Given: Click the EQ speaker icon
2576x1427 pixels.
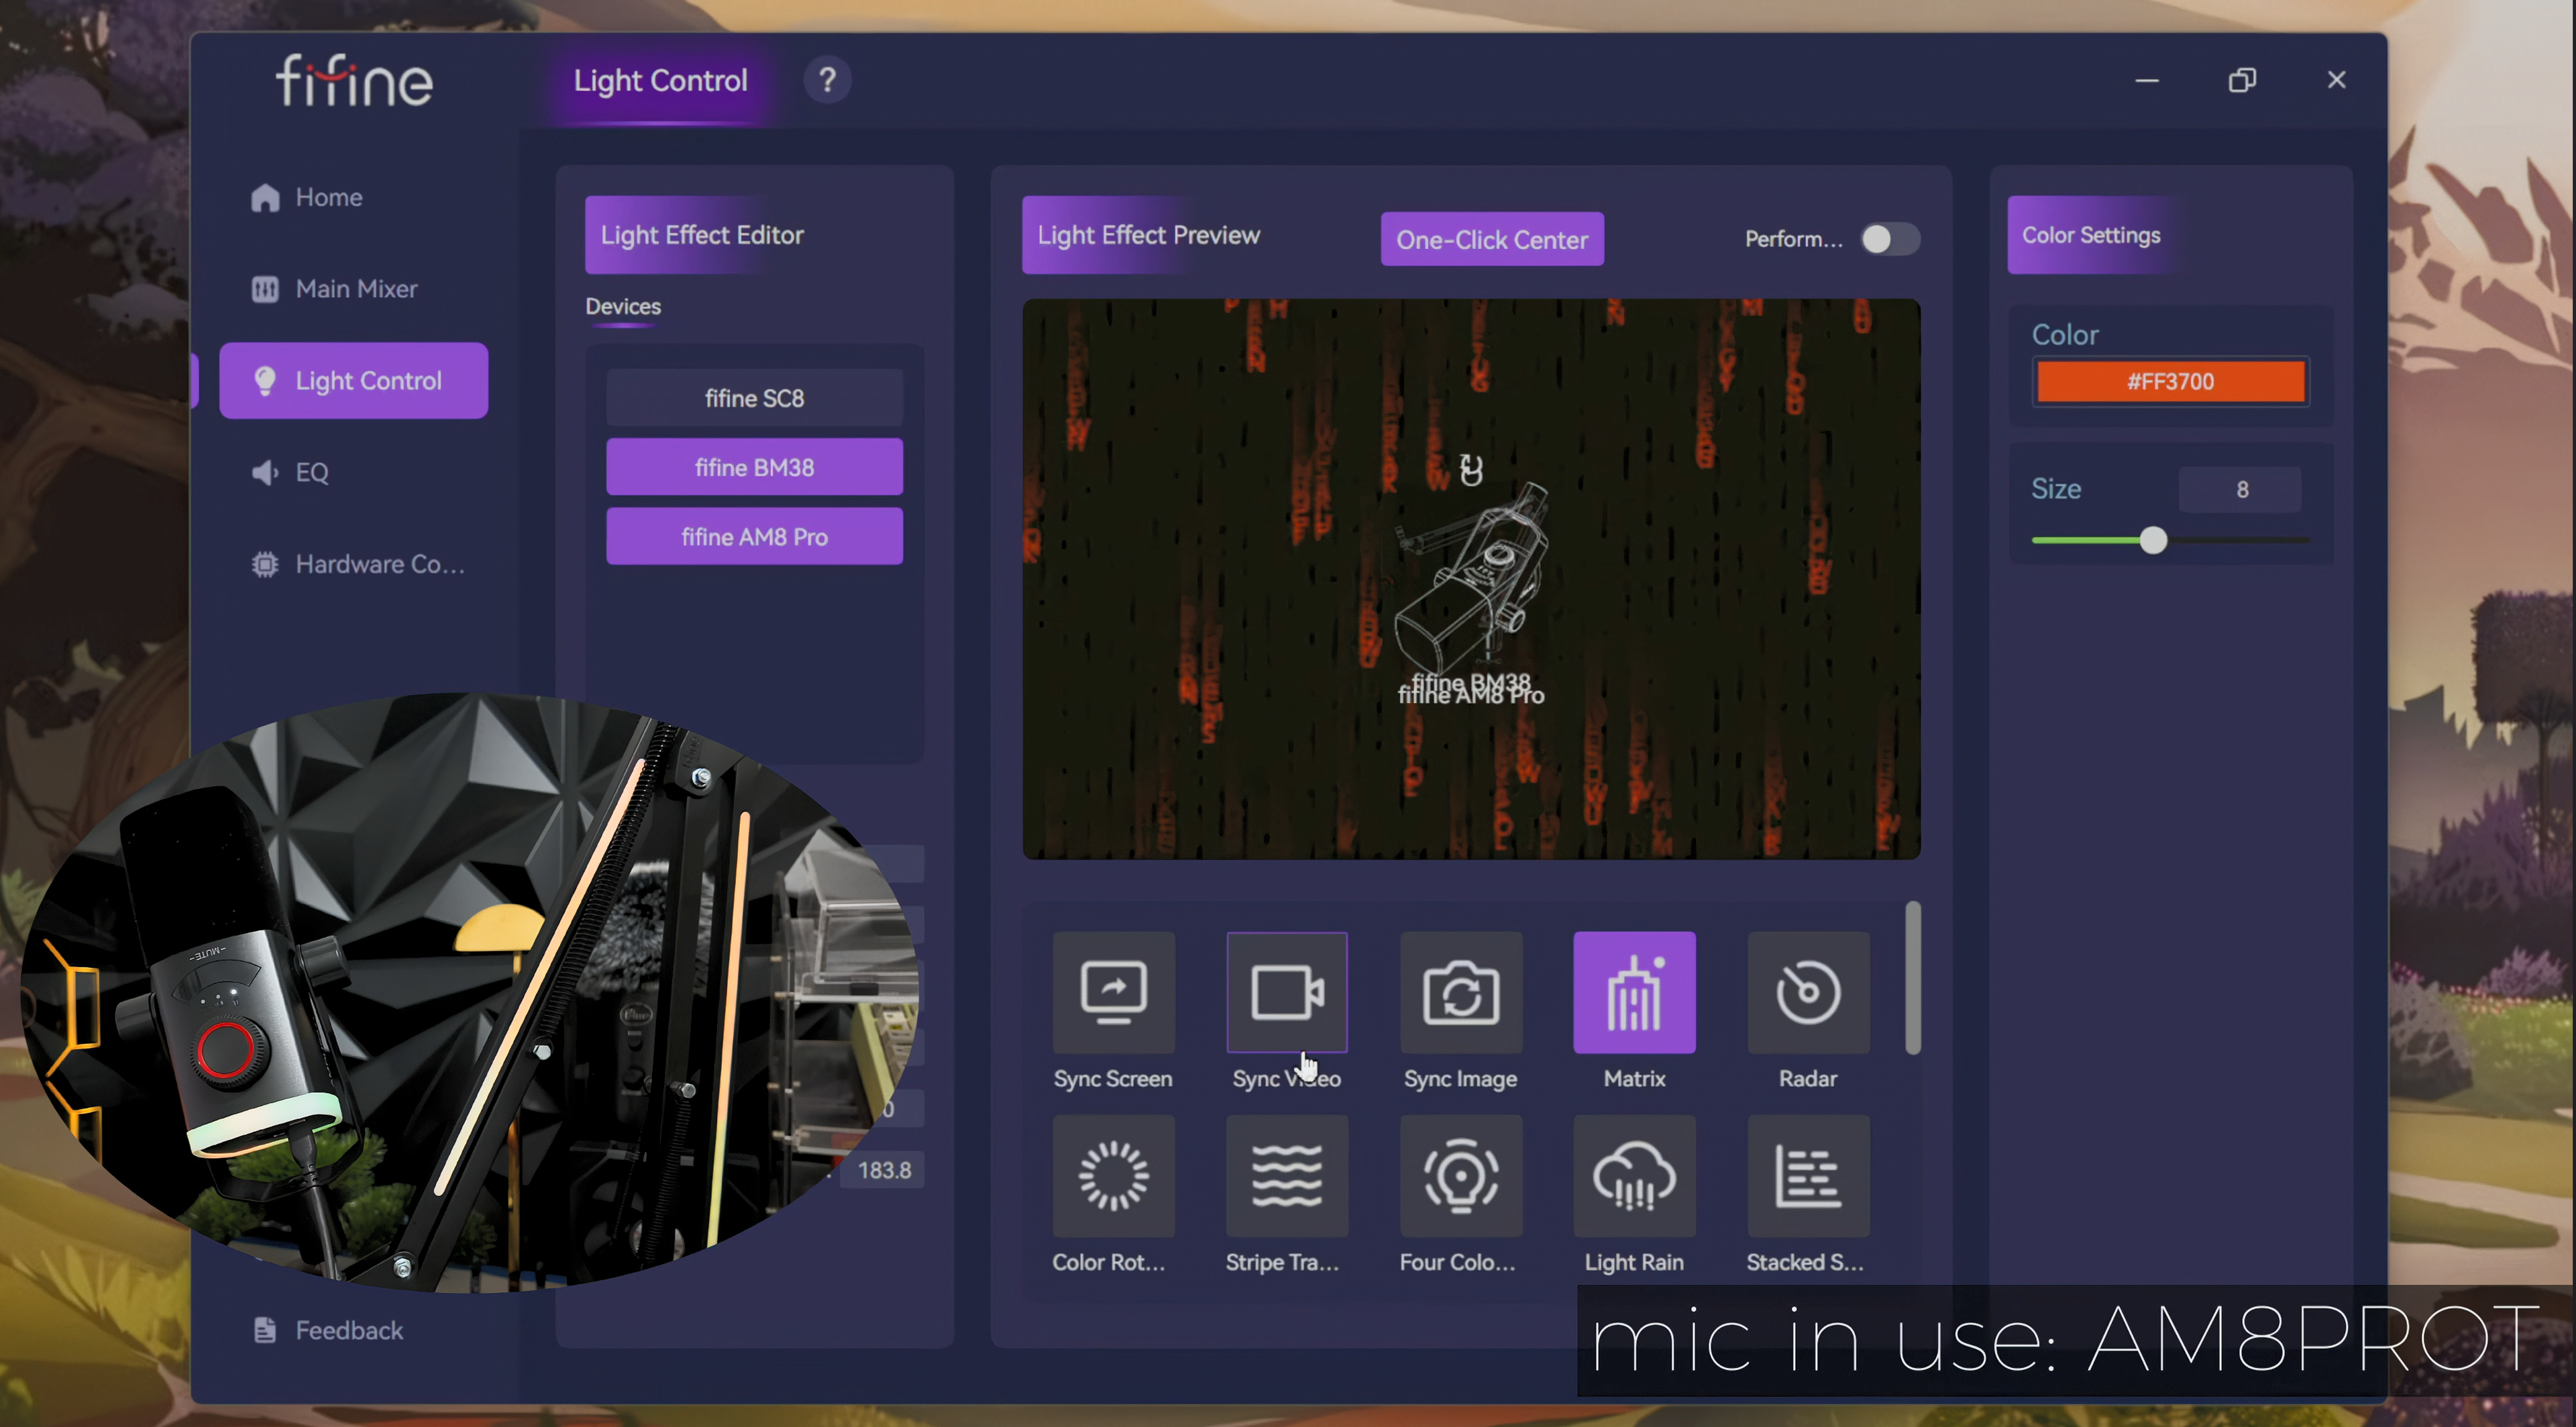Looking at the screenshot, I should pos(265,472).
